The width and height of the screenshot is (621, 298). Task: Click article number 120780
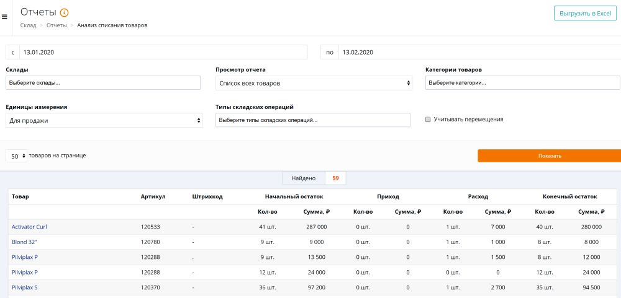[x=150, y=242]
